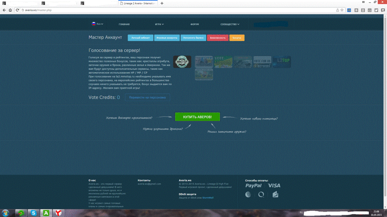
Task: Vote on the MMOTOP rating logo
Action: pyautogui.click(x=182, y=61)
